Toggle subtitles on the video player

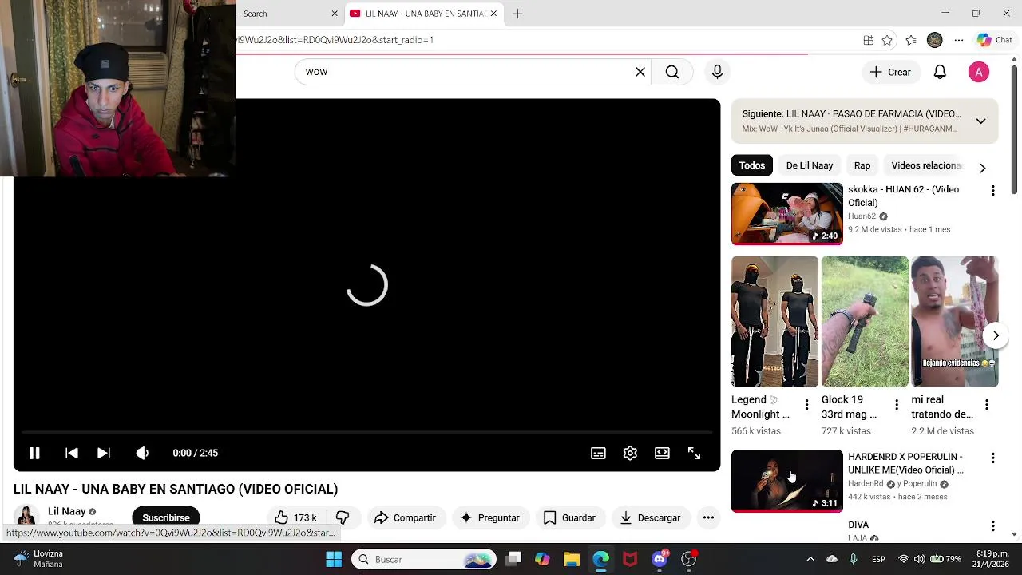(x=598, y=453)
